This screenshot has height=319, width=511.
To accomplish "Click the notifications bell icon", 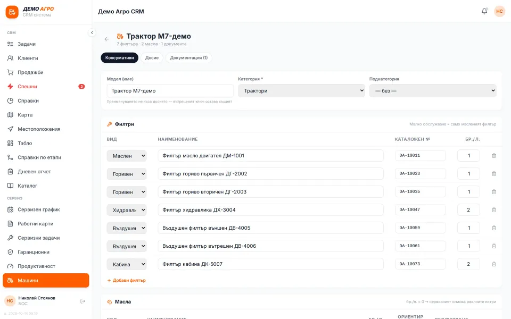I will point(484,11).
